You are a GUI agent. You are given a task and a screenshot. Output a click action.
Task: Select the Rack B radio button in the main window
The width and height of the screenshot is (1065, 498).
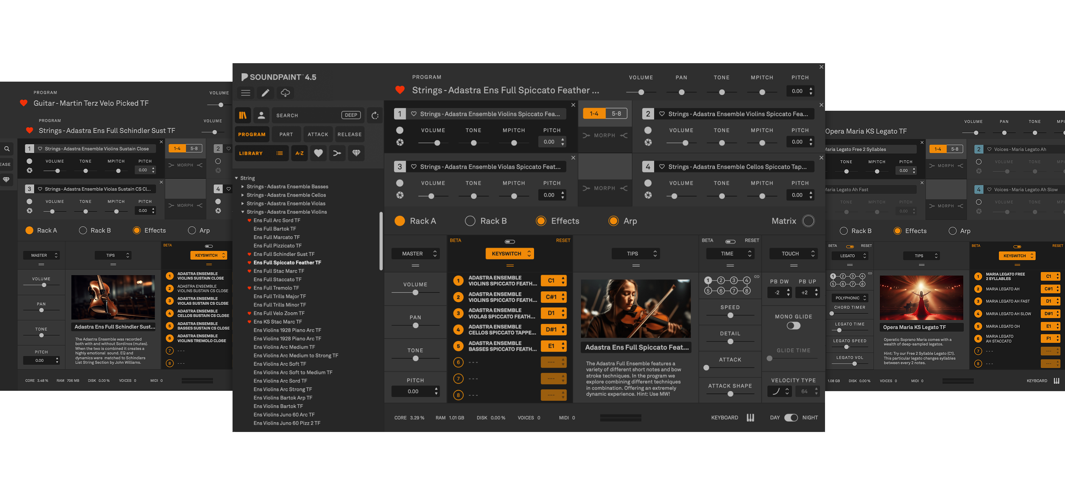click(x=470, y=221)
